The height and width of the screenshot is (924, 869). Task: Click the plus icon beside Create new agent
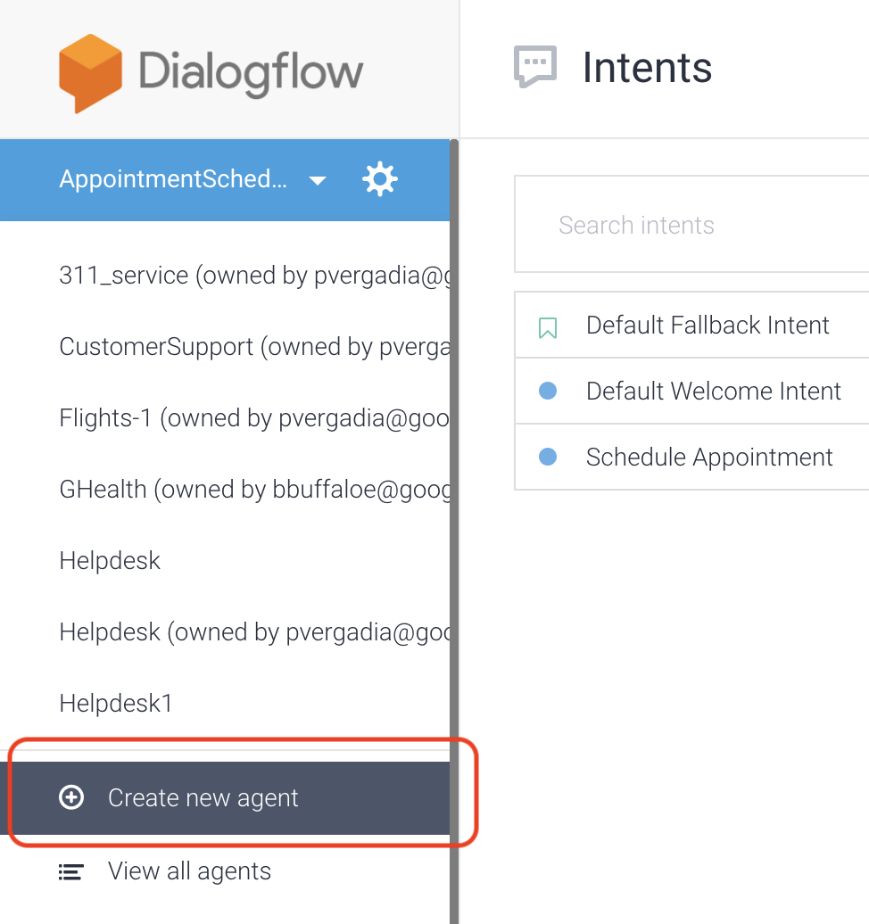pyautogui.click(x=71, y=797)
